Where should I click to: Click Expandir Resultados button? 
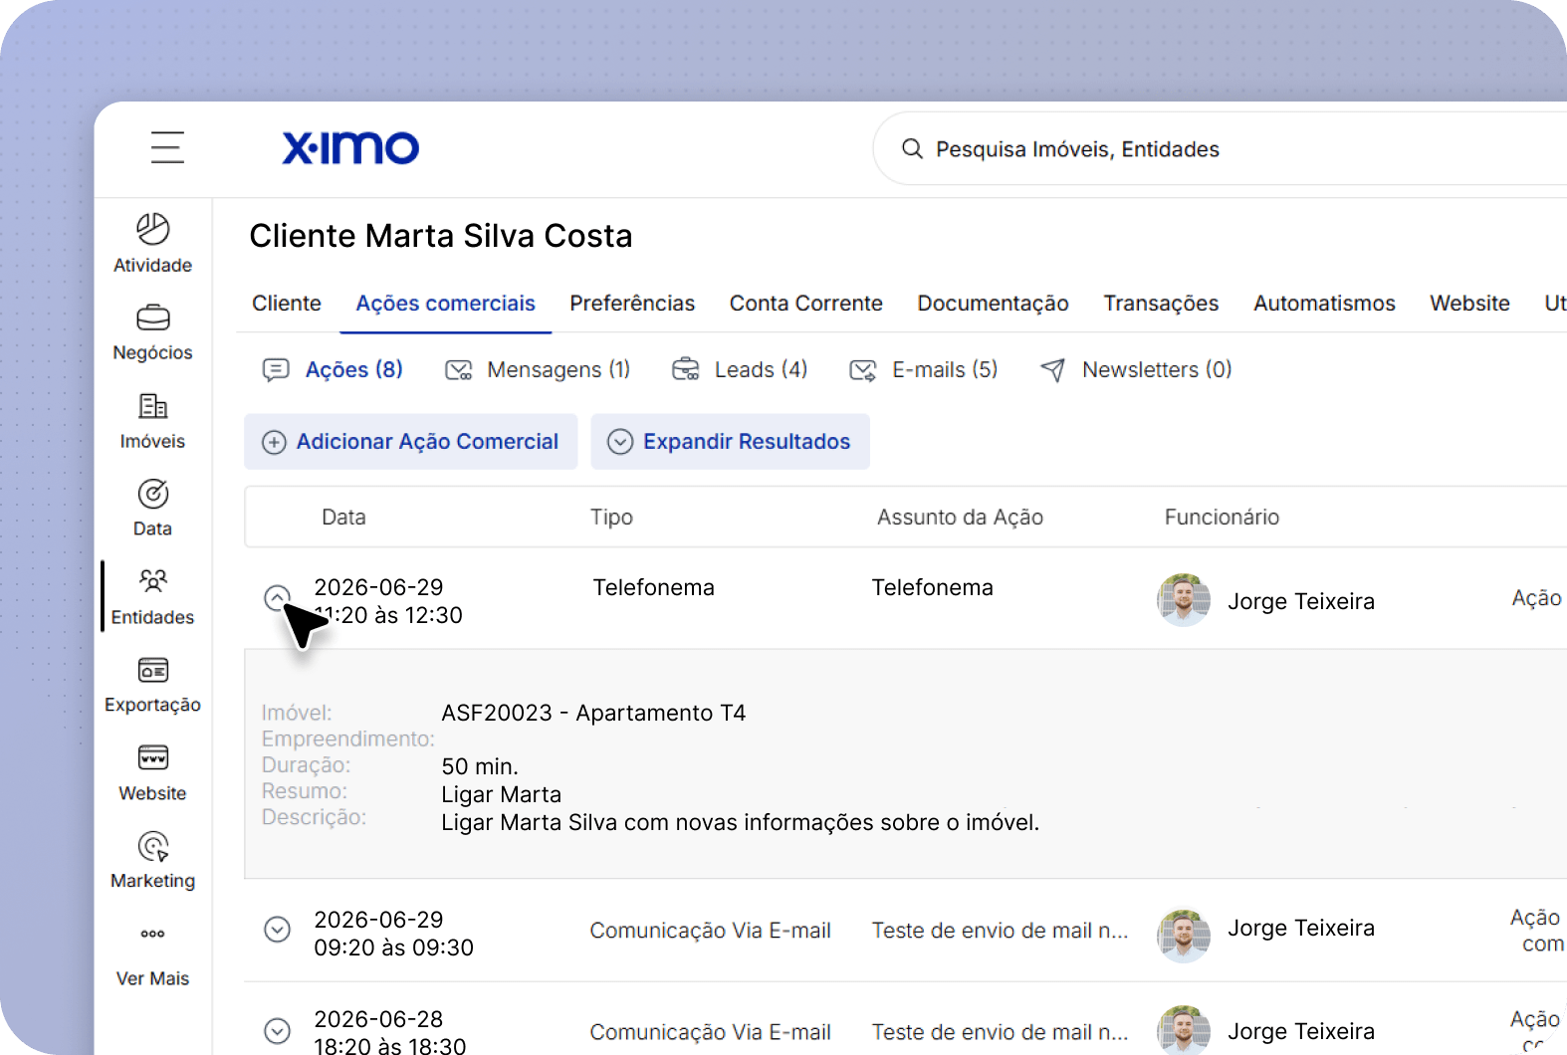tap(731, 442)
